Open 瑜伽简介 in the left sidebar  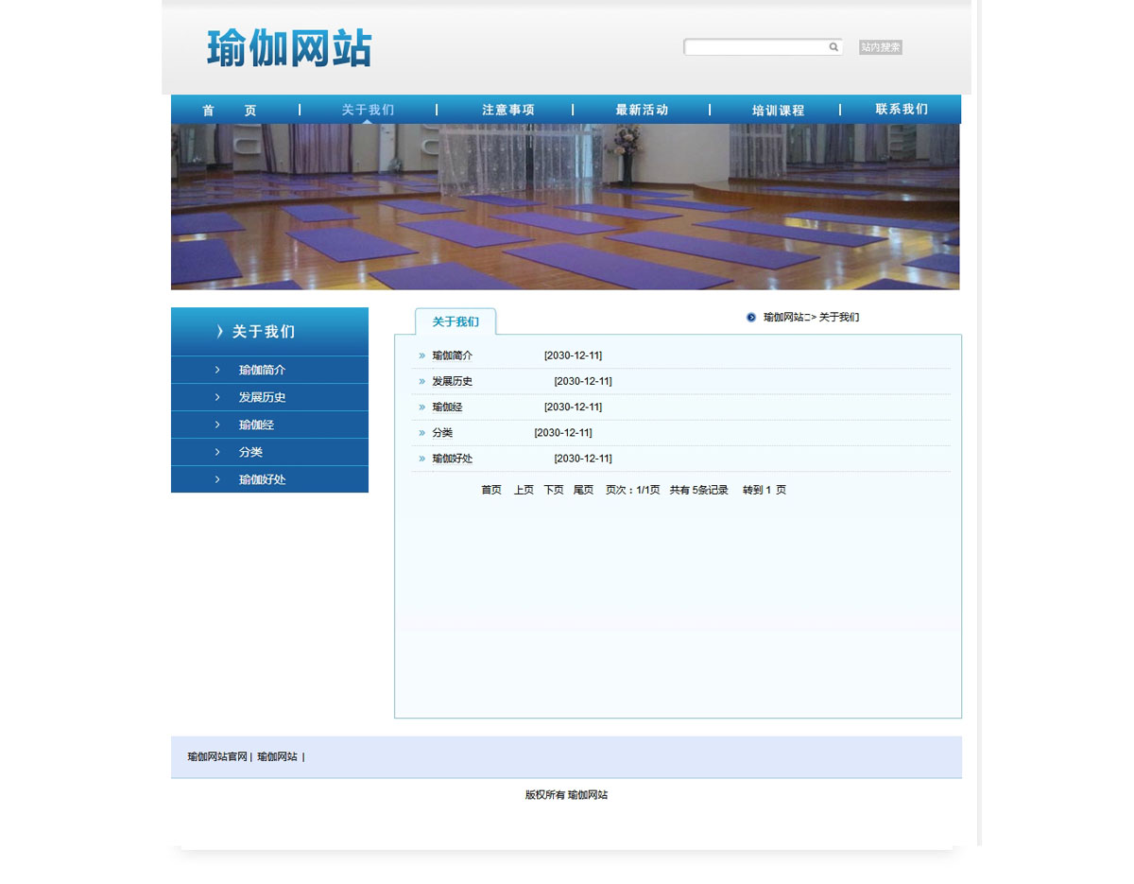pyautogui.click(x=262, y=370)
